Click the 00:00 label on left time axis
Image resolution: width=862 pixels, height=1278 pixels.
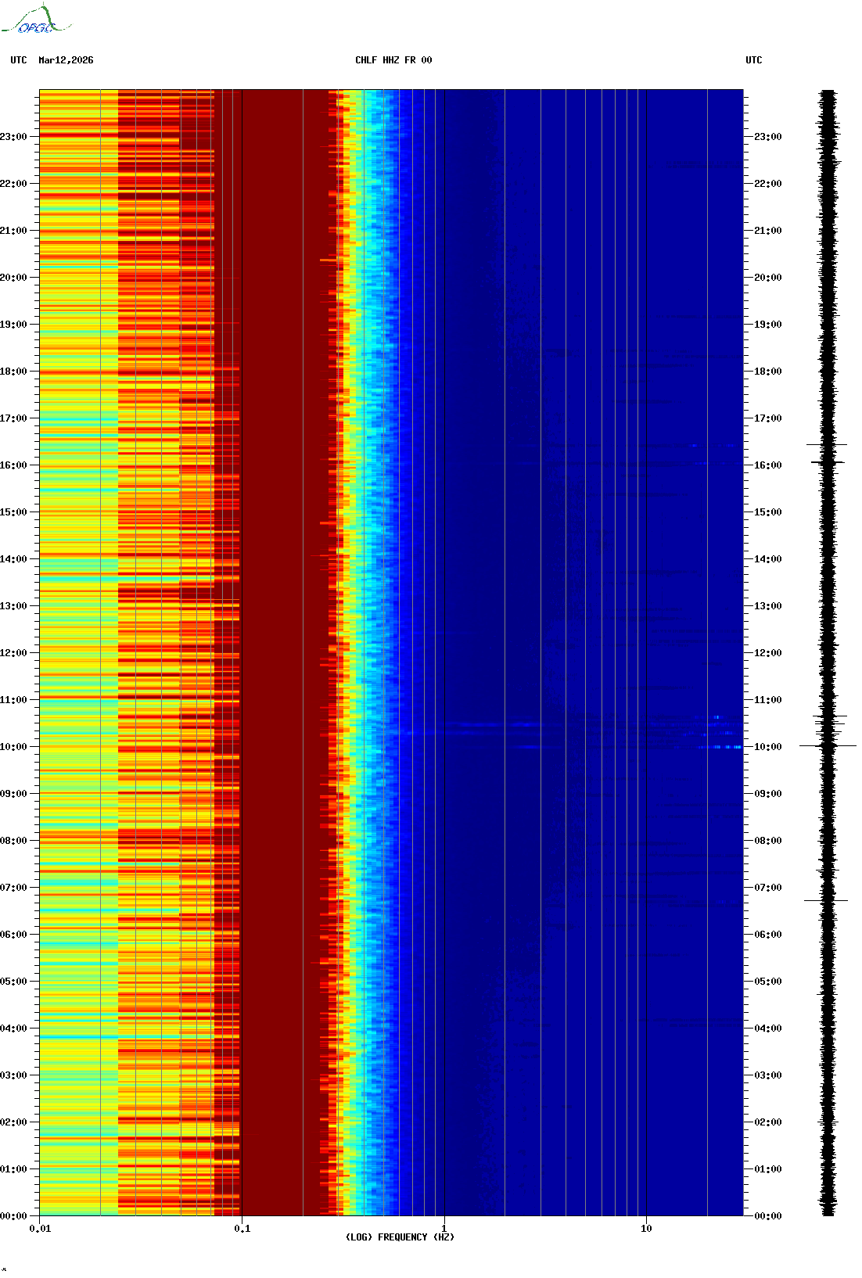(13, 1216)
